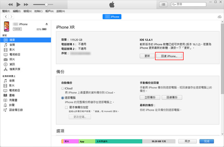The image size is (224, 147).
Task: Open the 控制(C) menu
Action: click(39, 11)
